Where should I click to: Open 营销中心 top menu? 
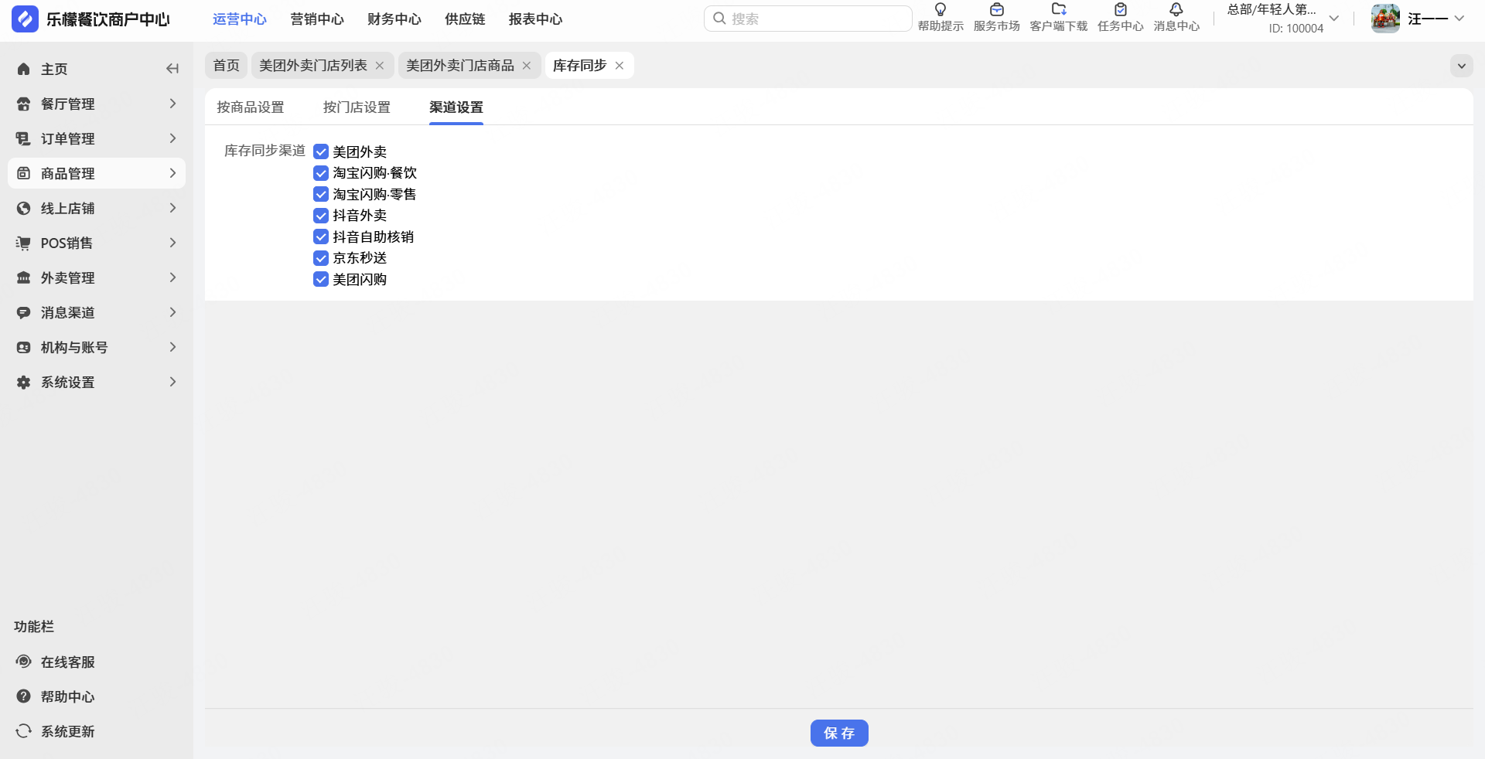[x=317, y=19]
